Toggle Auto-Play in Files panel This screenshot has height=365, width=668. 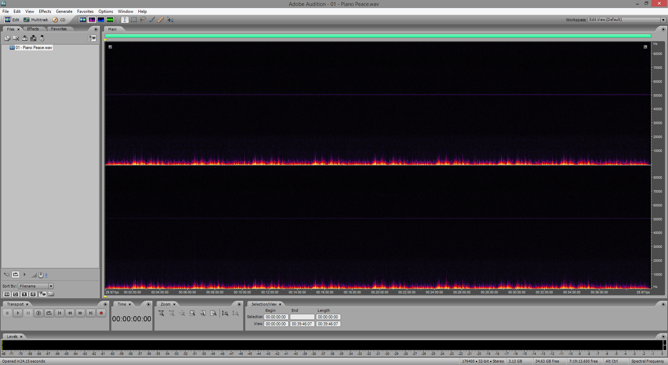pyautogui.click(x=7, y=275)
